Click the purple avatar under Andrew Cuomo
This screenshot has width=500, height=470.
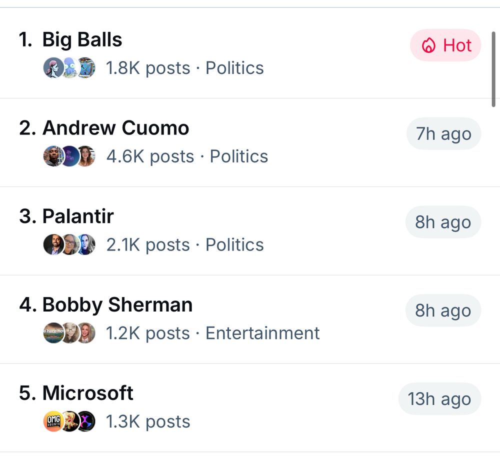coord(70,156)
